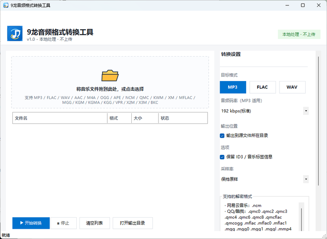The image size is (327, 239).
Task: Click the yellow folder icon in drop area
Action: (110, 75)
